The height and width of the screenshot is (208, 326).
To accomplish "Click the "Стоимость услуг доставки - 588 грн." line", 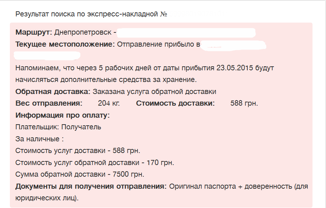I will pos(78,150).
